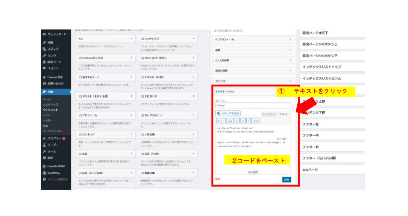Click the italic i quicktag button
The width and height of the screenshot is (408, 216).
224,121
